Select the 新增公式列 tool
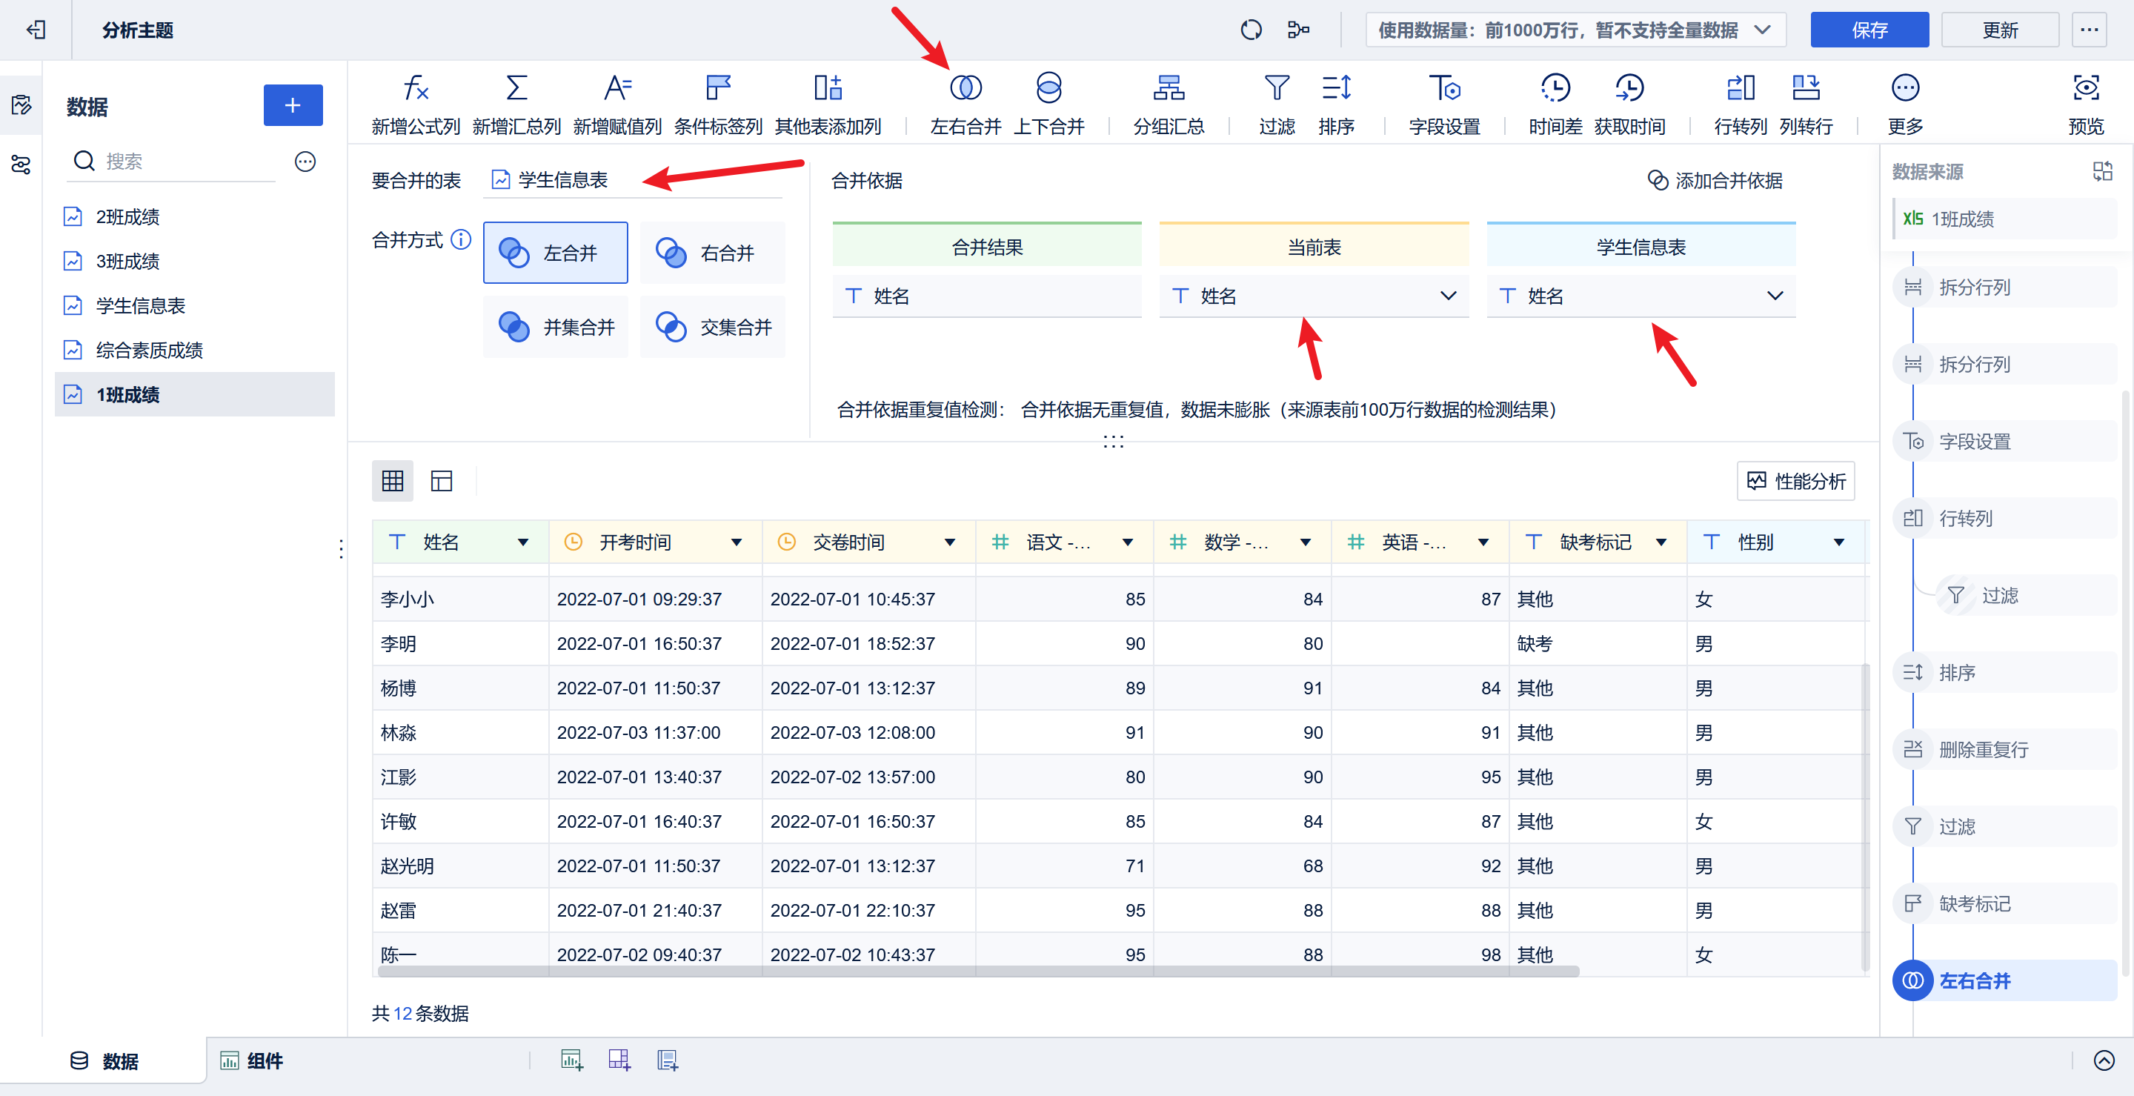The image size is (2134, 1096). click(x=416, y=102)
